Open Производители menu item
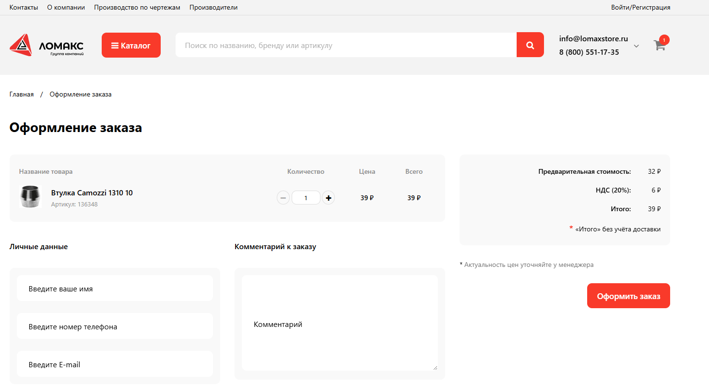The image size is (709, 385). tap(213, 7)
